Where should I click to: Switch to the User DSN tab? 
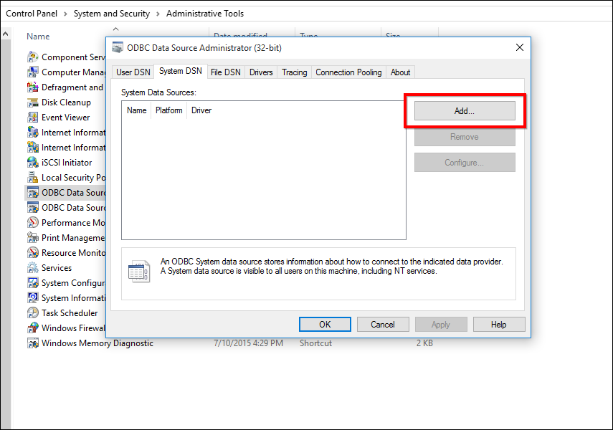[133, 72]
